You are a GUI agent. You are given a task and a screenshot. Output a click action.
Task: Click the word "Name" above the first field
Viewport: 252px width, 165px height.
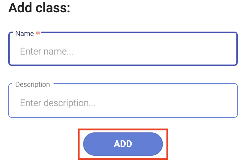click(x=25, y=34)
